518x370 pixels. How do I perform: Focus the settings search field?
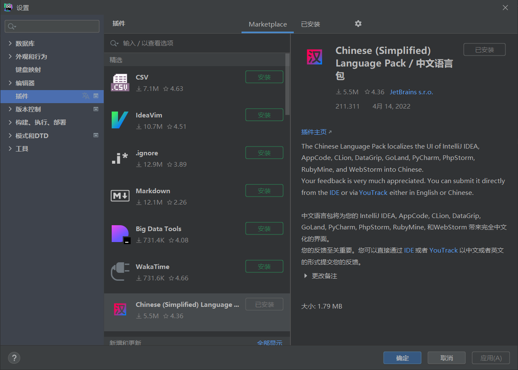pos(52,27)
